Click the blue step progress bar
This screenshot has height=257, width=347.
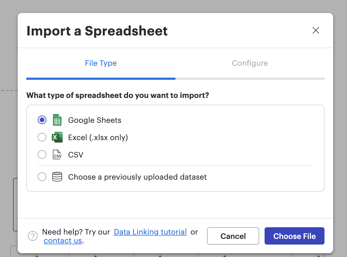coord(101,79)
